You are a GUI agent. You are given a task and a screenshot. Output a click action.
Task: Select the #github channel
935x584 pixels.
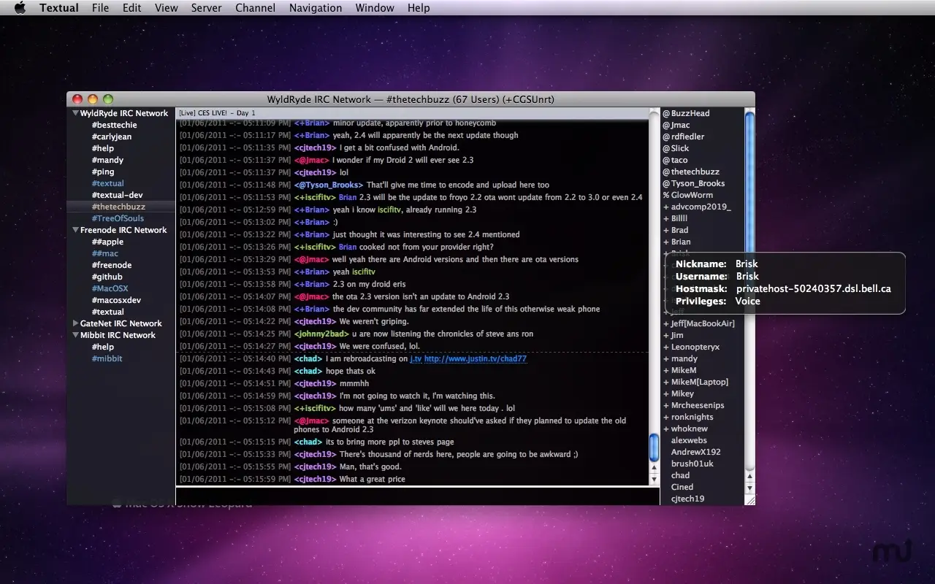point(107,277)
